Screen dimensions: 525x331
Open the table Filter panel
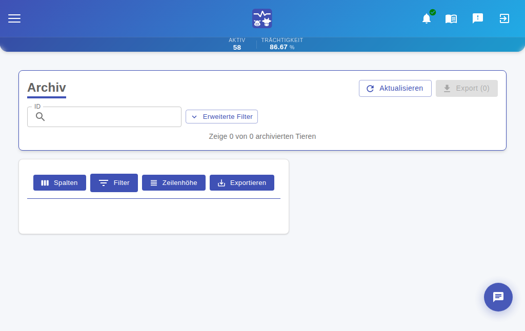click(x=114, y=183)
